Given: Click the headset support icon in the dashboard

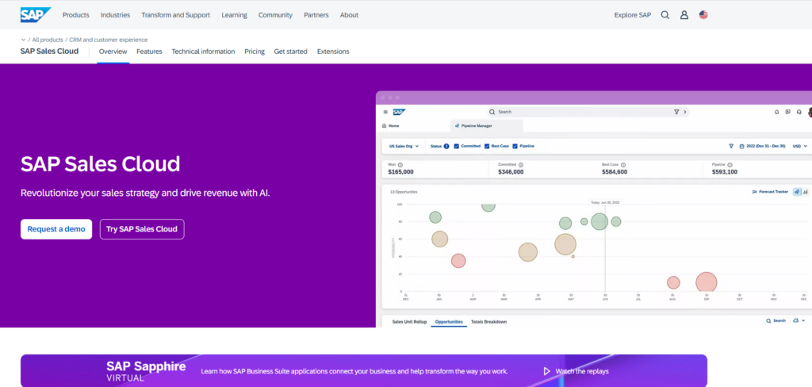Looking at the screenshot, I should [x=799, y=112].
